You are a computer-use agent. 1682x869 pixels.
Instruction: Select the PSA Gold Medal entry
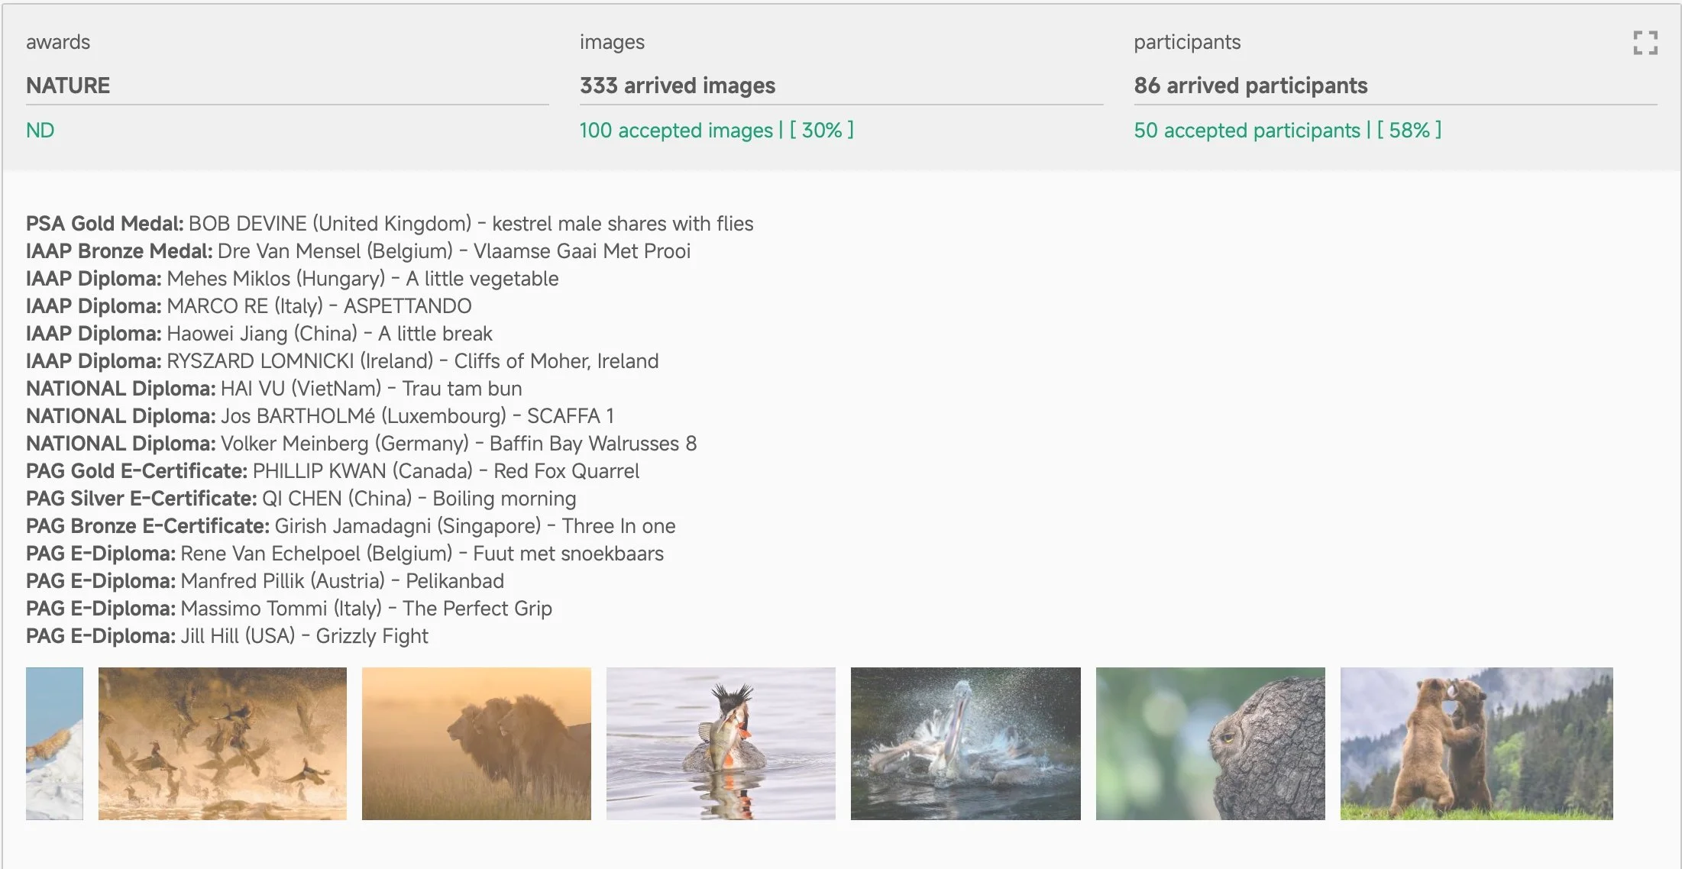tap(390, 224)
